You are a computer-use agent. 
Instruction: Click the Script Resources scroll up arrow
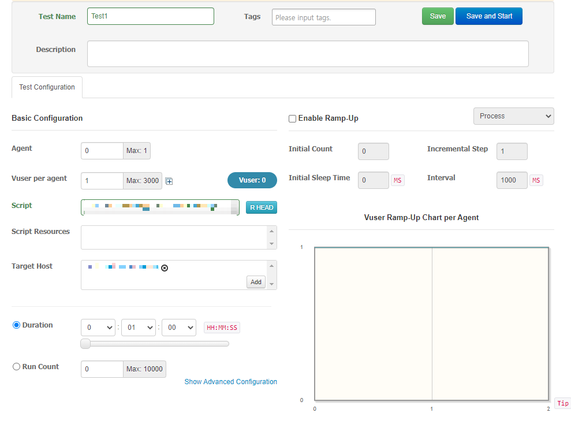272,231
